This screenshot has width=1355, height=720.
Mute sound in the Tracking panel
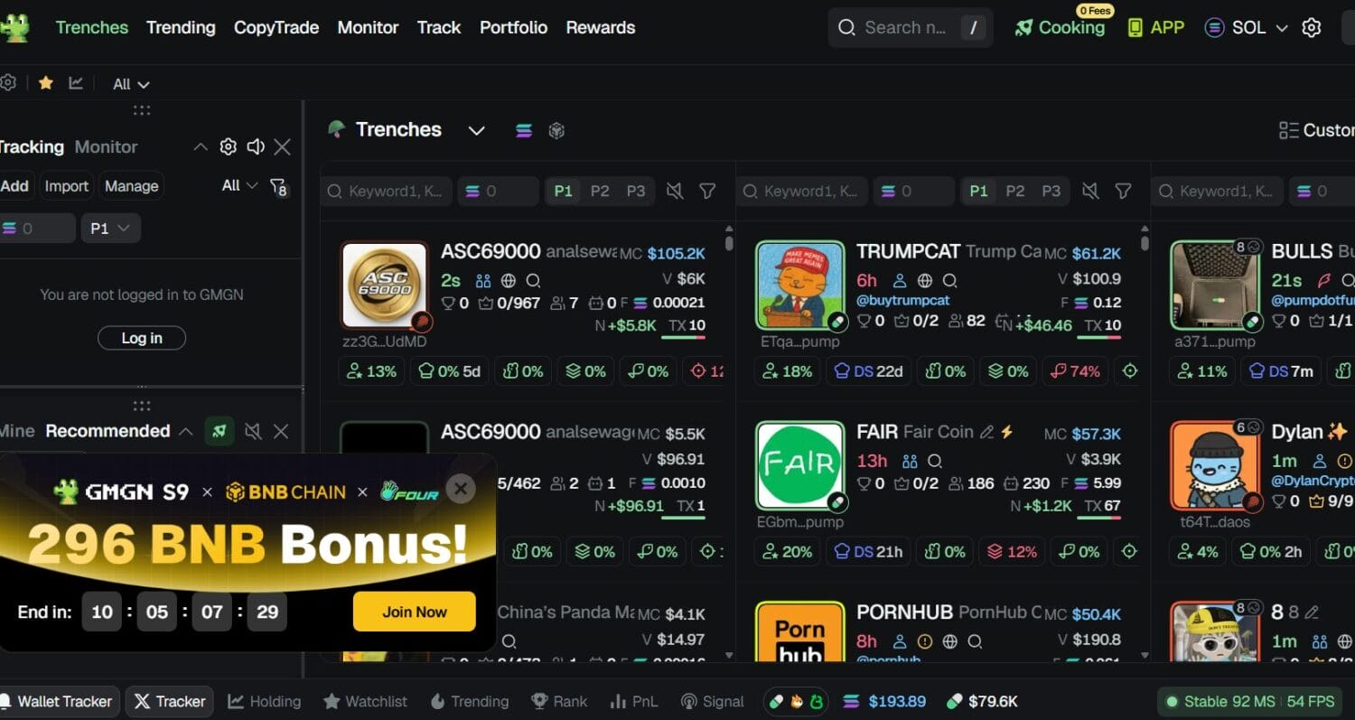point(256,146)
